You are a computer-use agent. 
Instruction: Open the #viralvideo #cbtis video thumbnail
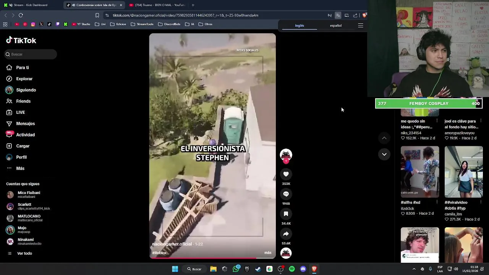tap(463, 171)
